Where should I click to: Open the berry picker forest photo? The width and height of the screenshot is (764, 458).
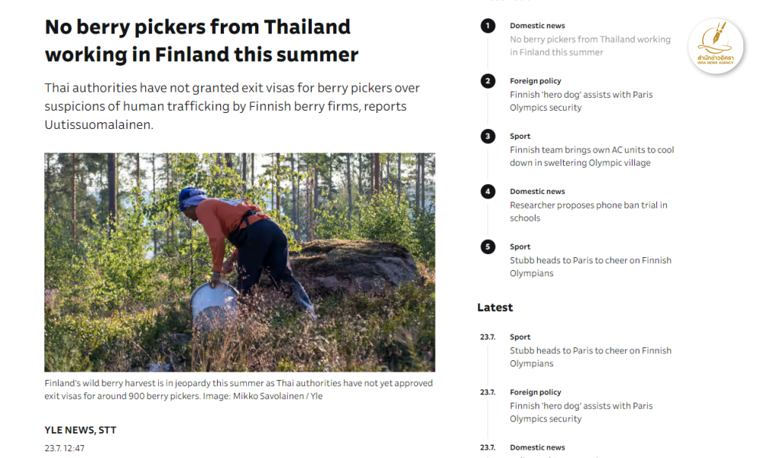click(x=239, y=262)
